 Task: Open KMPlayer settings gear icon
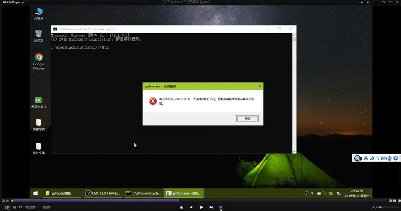pyautogui.click(x=20, y=207)
